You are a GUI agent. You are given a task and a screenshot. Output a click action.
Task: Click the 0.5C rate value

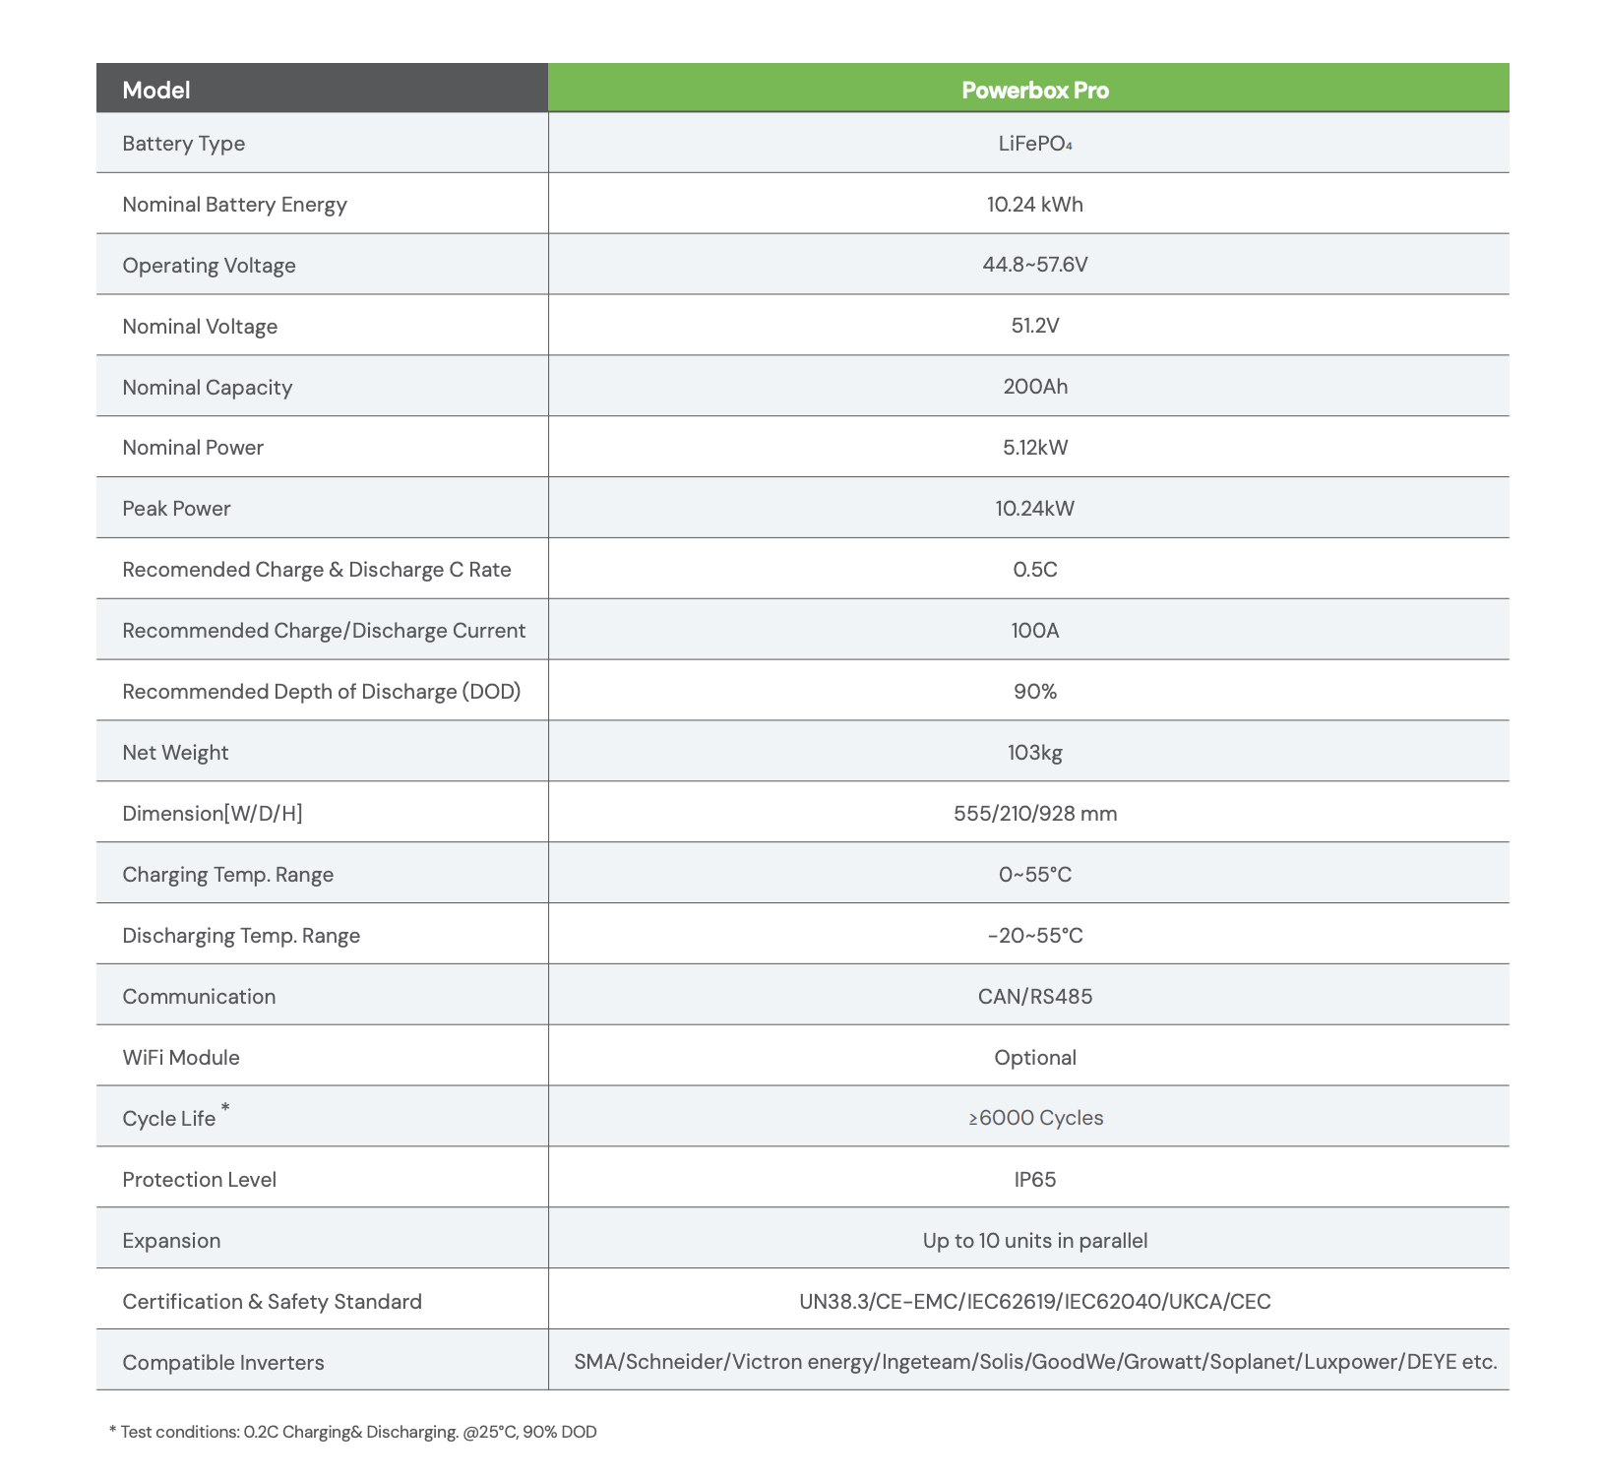click(1034, 570)
